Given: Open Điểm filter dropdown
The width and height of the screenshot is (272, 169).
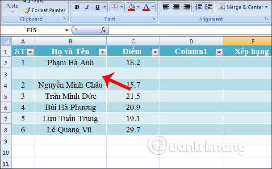Looking at the screenshot, I should pos(155,52).
